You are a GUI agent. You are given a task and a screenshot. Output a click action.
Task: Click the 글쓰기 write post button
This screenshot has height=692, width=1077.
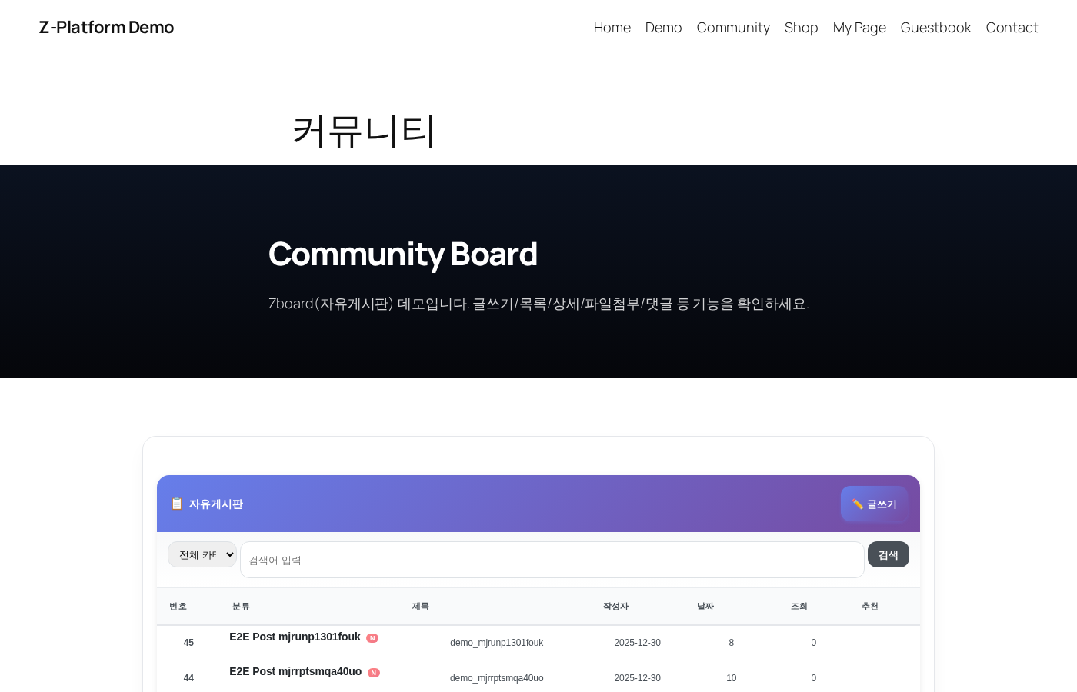(x=875, y=504)
